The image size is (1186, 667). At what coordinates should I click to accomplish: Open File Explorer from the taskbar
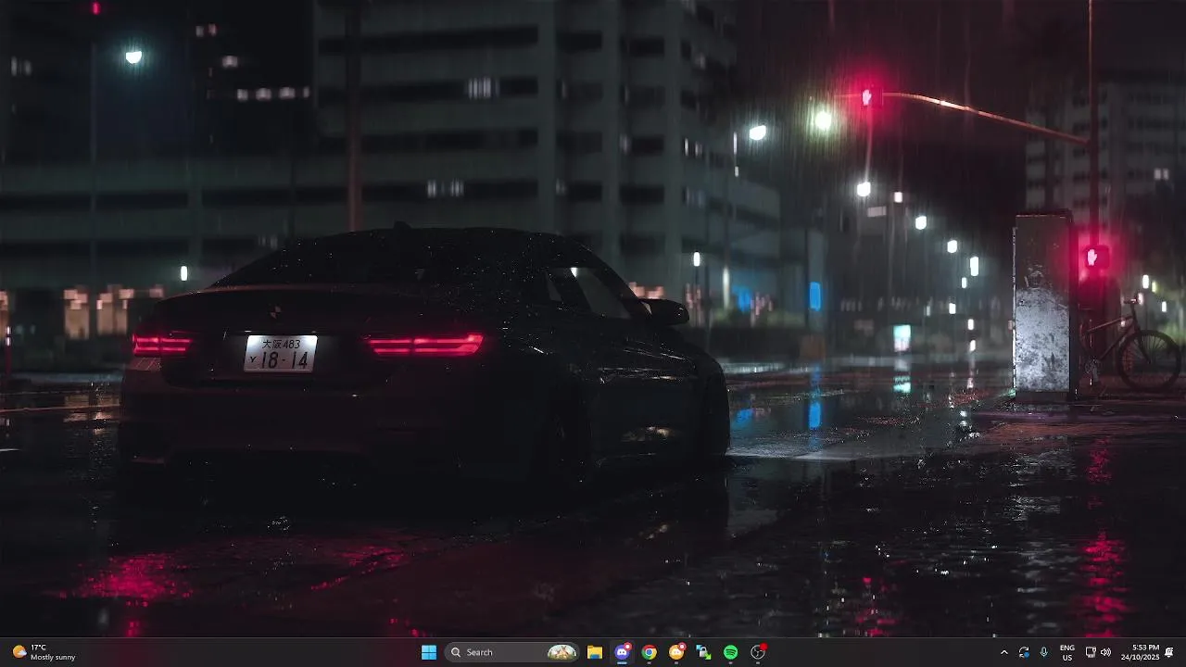tap(595, 652)
